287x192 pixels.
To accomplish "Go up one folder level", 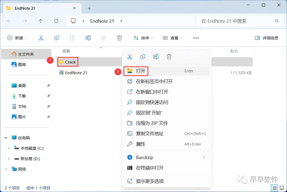I will tap(41, 21).
